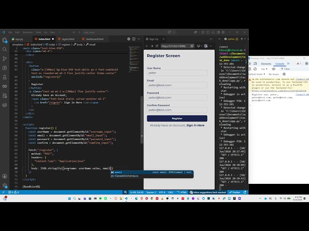Click the title bar back navigation arrow

(x=74, y=32)
